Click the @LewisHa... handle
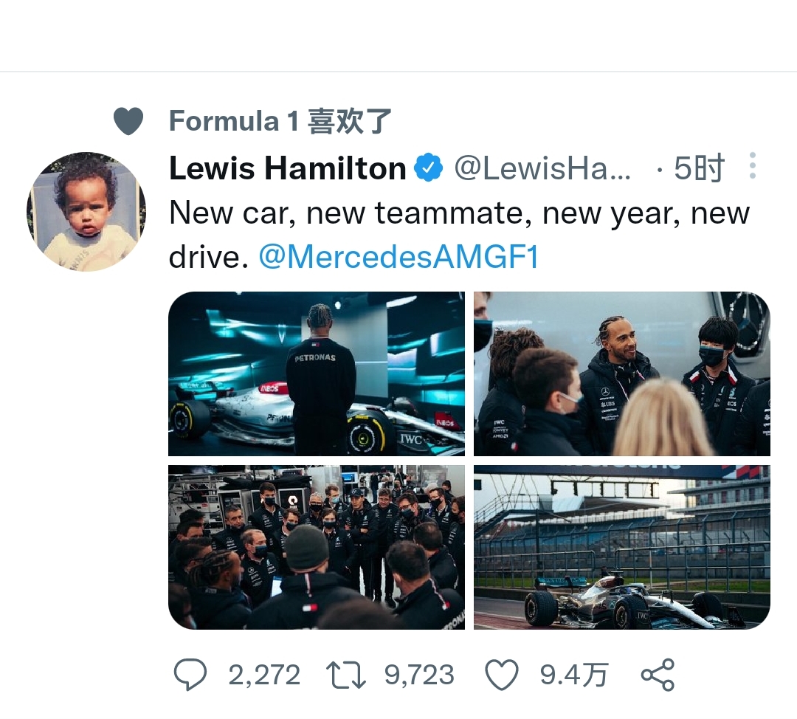The height and width of the screenshot is (719, 797). pos(542,168)
